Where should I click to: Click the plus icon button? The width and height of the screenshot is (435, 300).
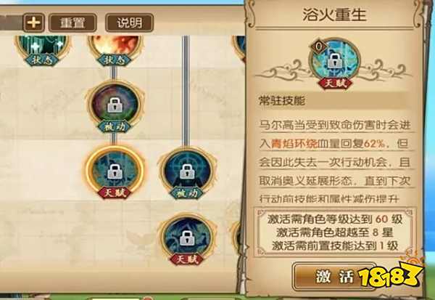pos(34,23)
